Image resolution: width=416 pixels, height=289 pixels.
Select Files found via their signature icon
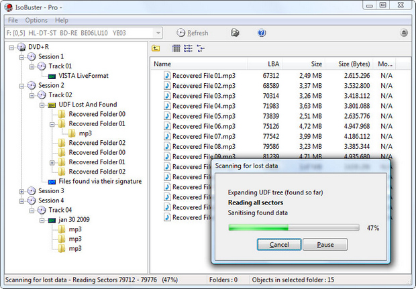[52, 182]
